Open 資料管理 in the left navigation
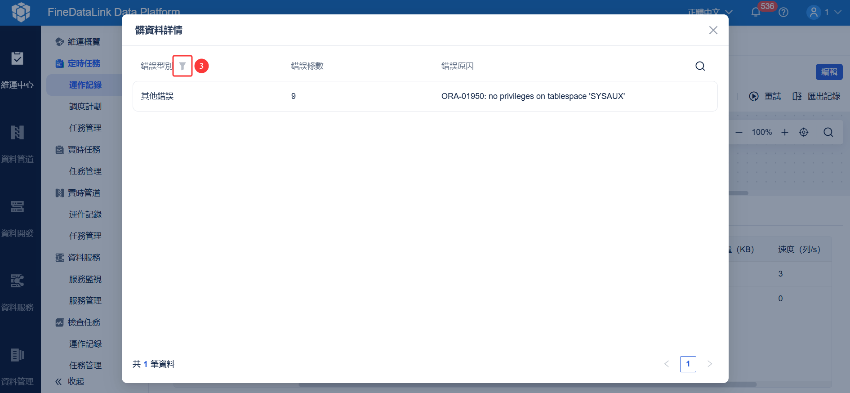The image size is (850, 393). point(17,366)
